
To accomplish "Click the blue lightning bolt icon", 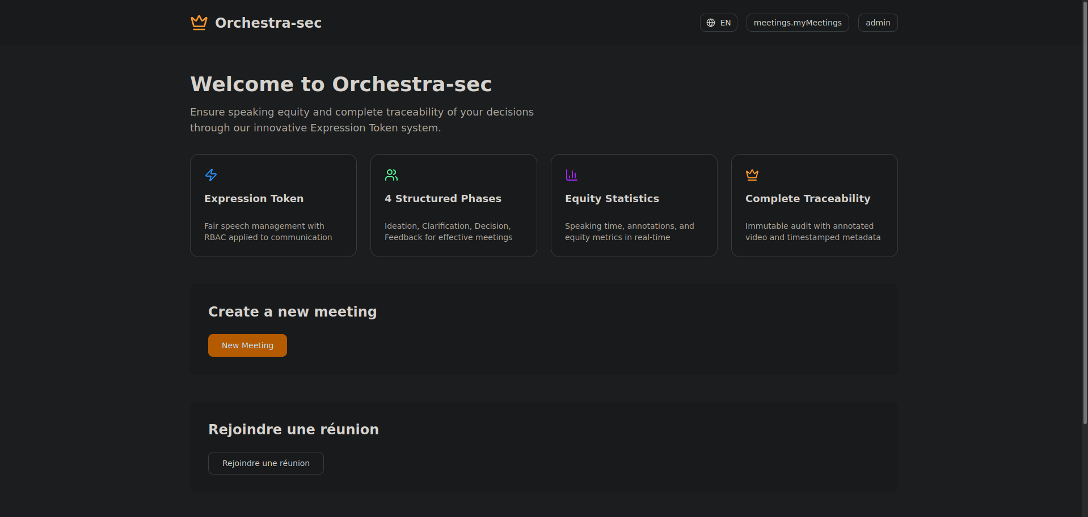I will [211, 175].
